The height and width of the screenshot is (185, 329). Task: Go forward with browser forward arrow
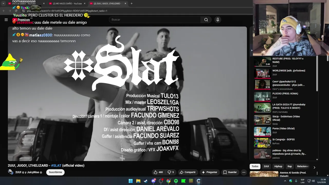(10, 11)
